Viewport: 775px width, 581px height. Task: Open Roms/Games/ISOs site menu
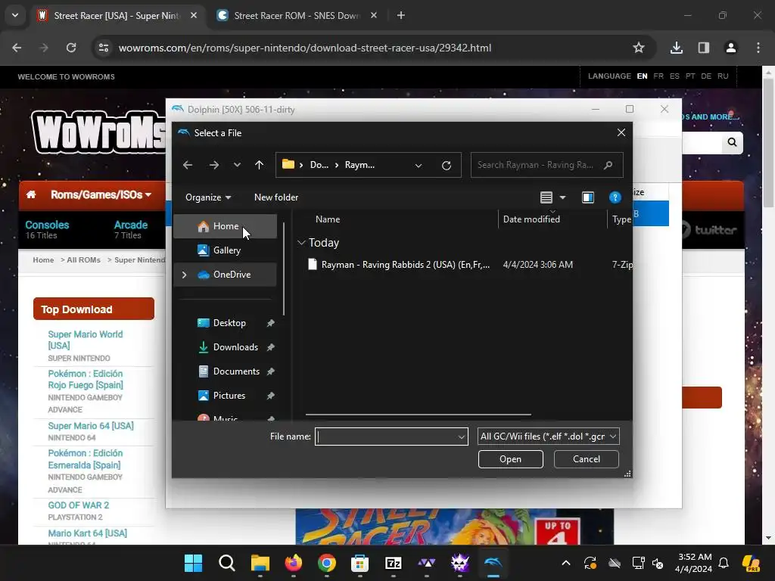(101, 194)
